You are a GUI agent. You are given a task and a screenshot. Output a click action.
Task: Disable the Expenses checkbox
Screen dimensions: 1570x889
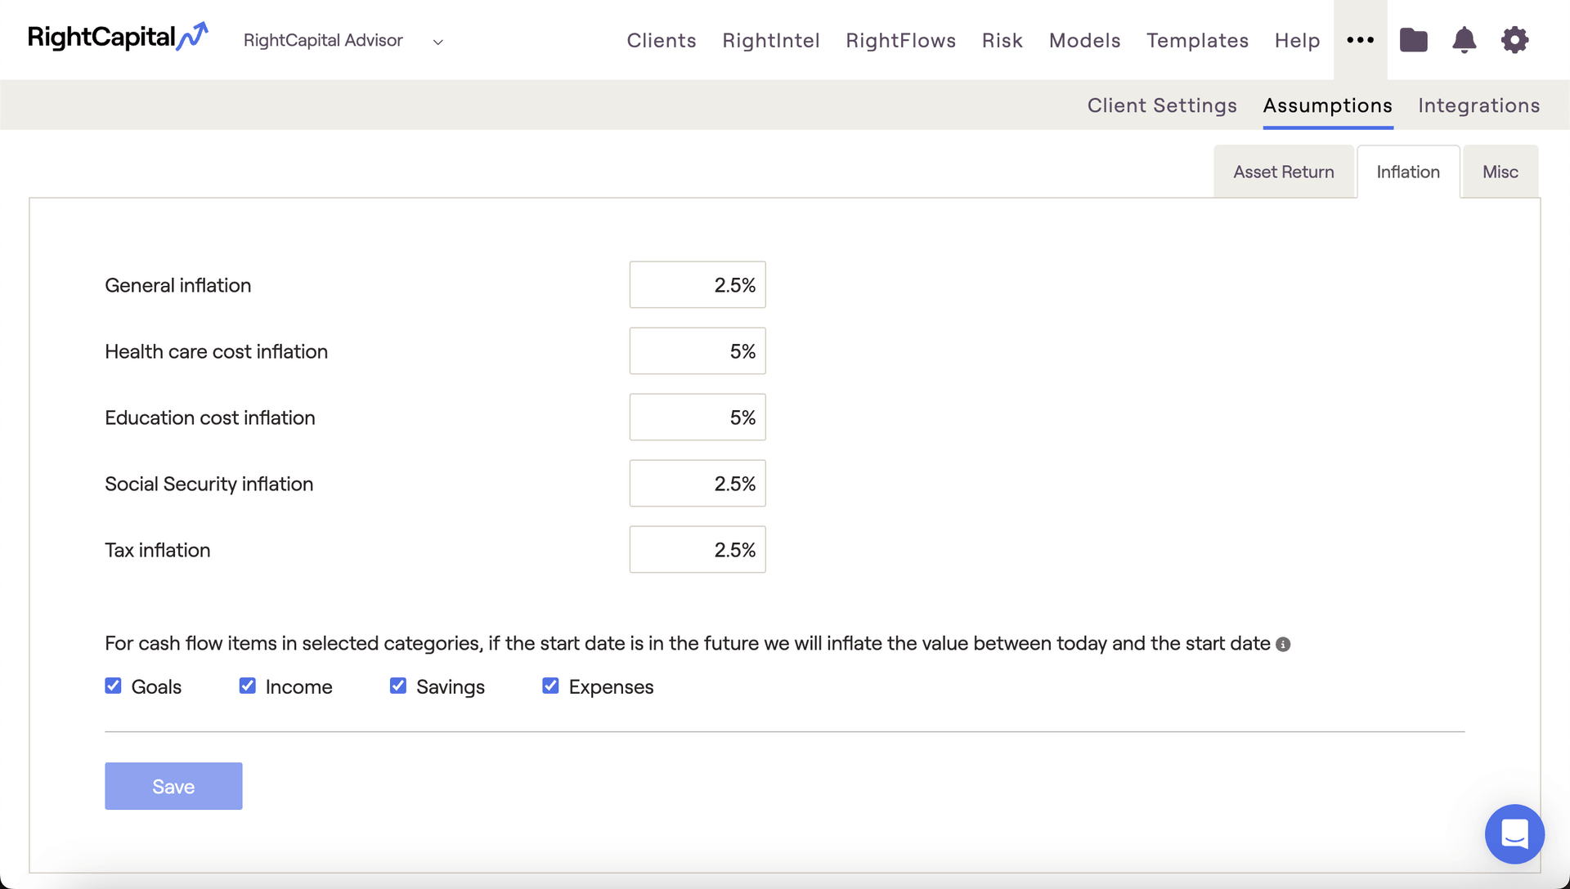coord(550,686)
